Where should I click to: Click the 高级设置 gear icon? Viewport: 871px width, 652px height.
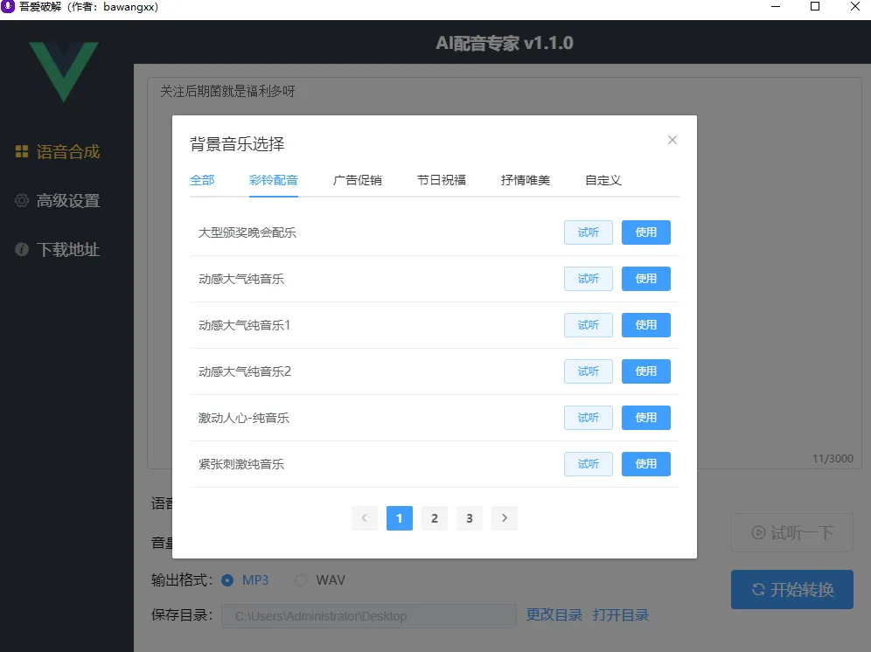click(22, 200)
